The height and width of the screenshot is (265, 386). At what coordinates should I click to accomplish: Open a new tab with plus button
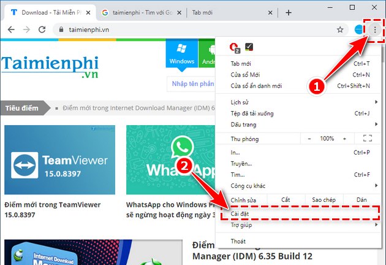pyautogui.click(x=289, y=12)
